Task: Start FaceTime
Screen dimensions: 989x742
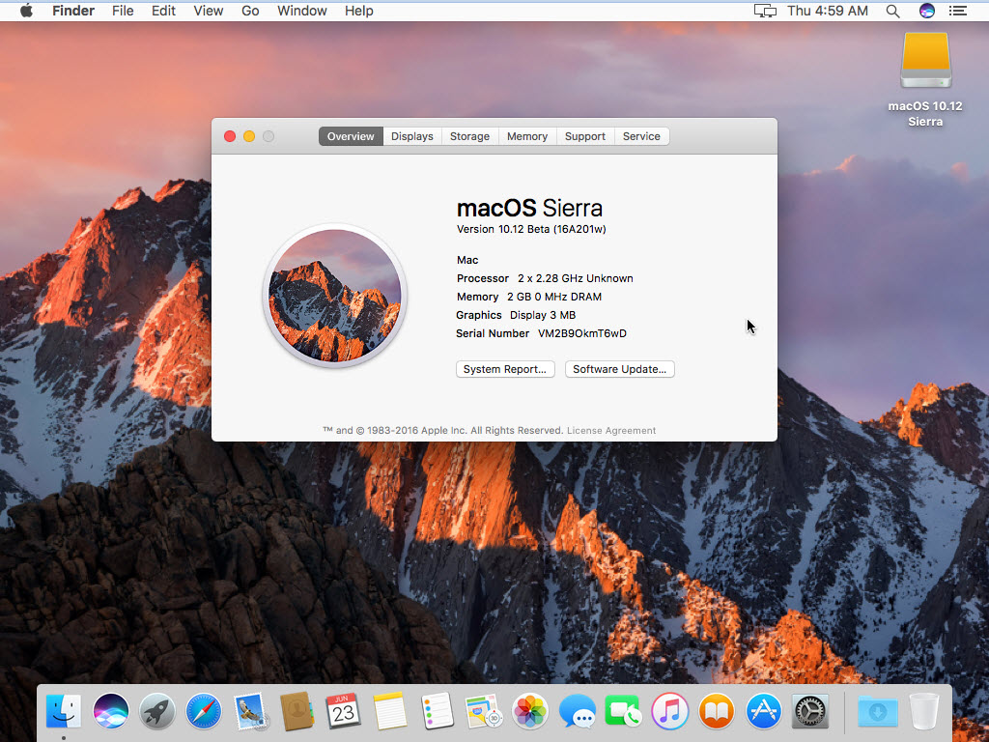Action: click(x=621, y=712)
